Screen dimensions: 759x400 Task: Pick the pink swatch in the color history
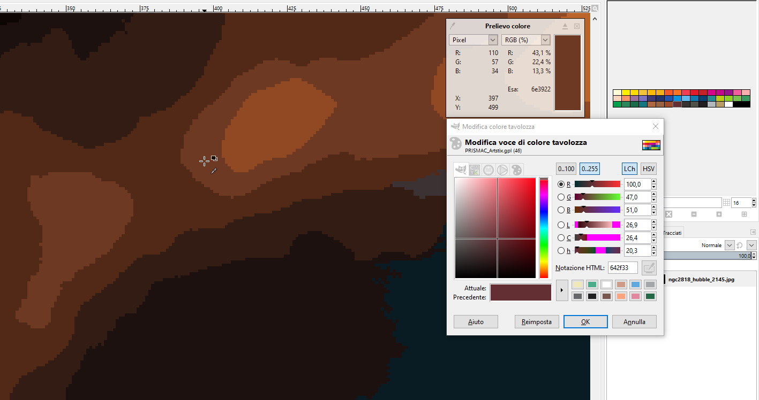click(x=635, y=296)
